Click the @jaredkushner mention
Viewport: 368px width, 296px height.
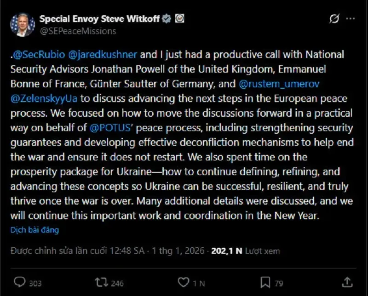point(103,55)
